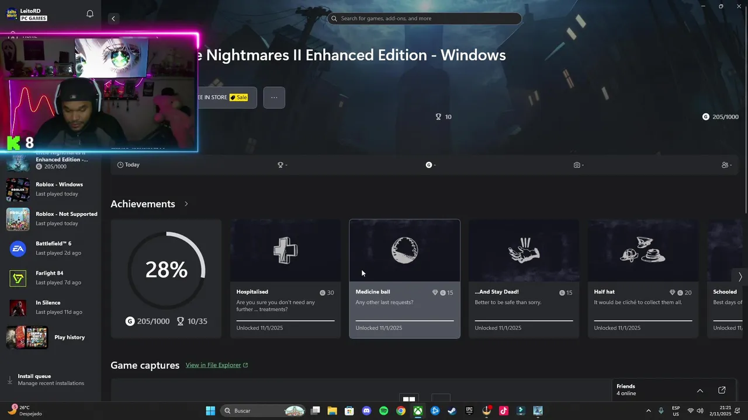Viewport: 748px width, 420px height.
Task: Search for games, add-ons, and more
Action: point(424,19)
